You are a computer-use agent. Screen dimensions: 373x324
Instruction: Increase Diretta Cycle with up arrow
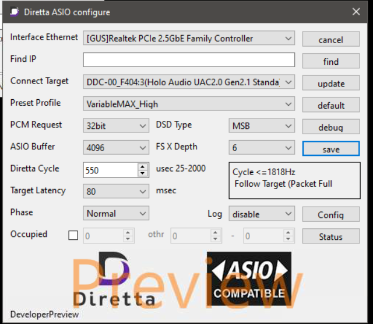coord(143,166)
